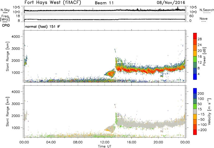Click the '12:00' time axis label

[x=105, y=142]
